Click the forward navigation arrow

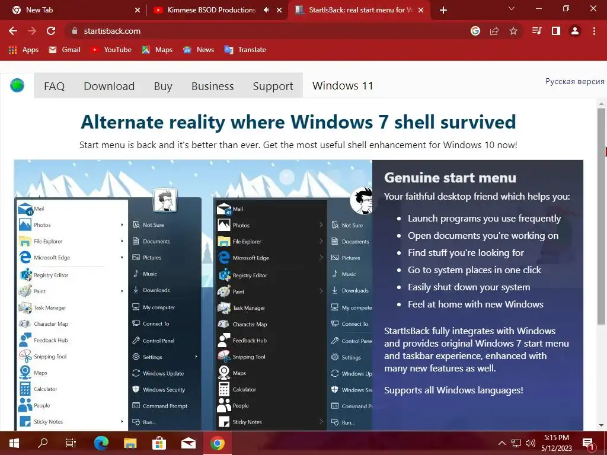[32, 31]
